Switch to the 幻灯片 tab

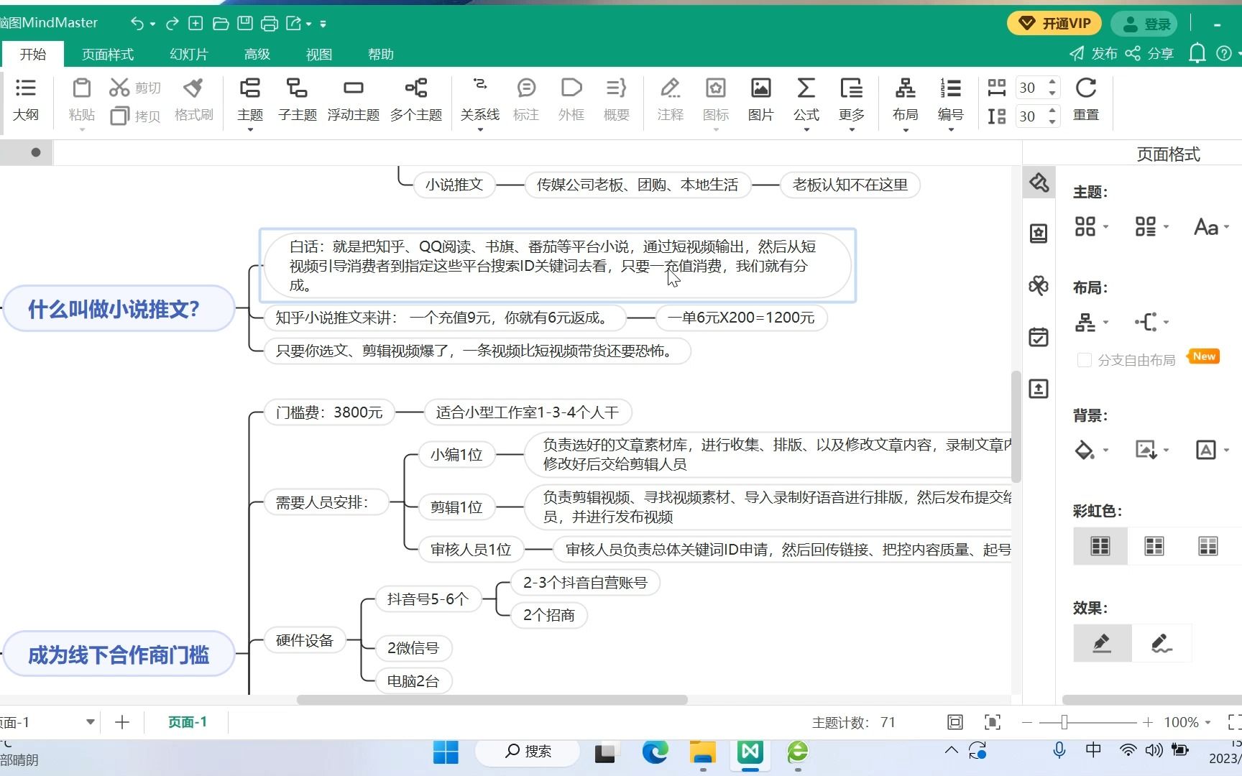click(x=189, y=54)
